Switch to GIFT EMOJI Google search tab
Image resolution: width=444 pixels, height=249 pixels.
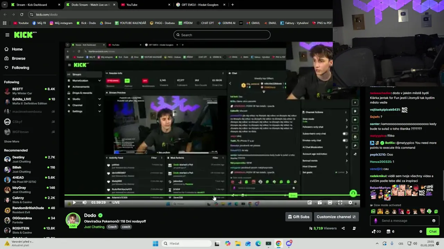coord(201,5)
